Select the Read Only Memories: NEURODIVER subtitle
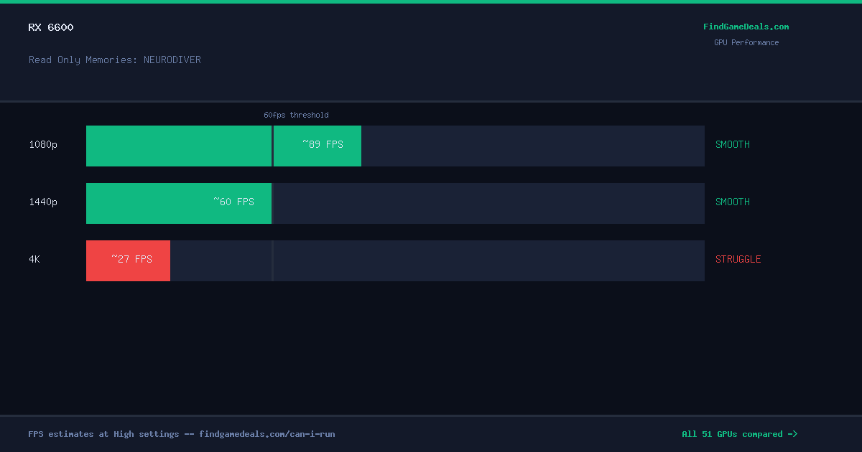This screenshot has height=452, width=862. point(115,60)
